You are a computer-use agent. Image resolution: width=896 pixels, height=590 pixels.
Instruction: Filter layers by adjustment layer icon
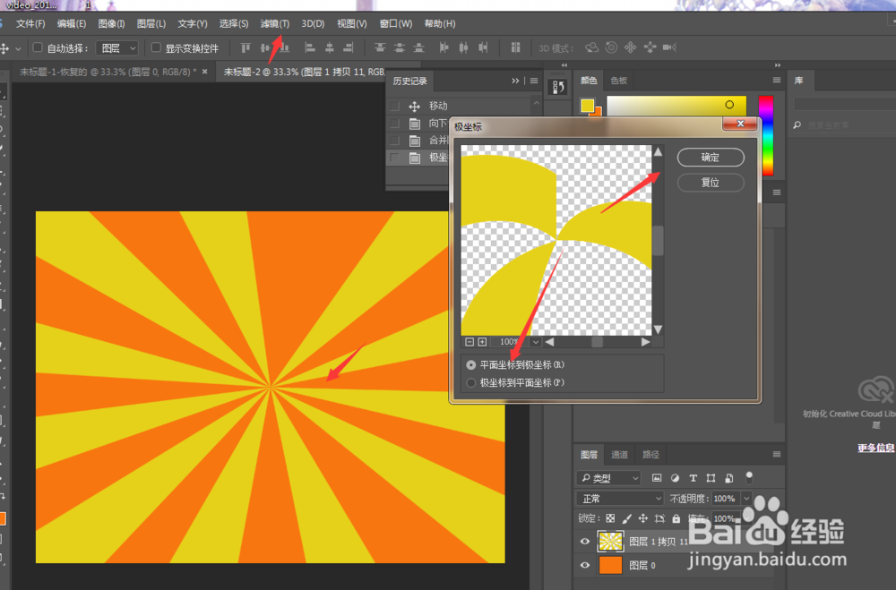point(675,478)
